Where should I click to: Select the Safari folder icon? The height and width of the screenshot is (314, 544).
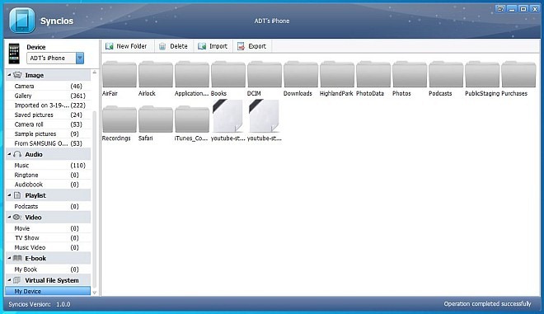coord(156,119)
